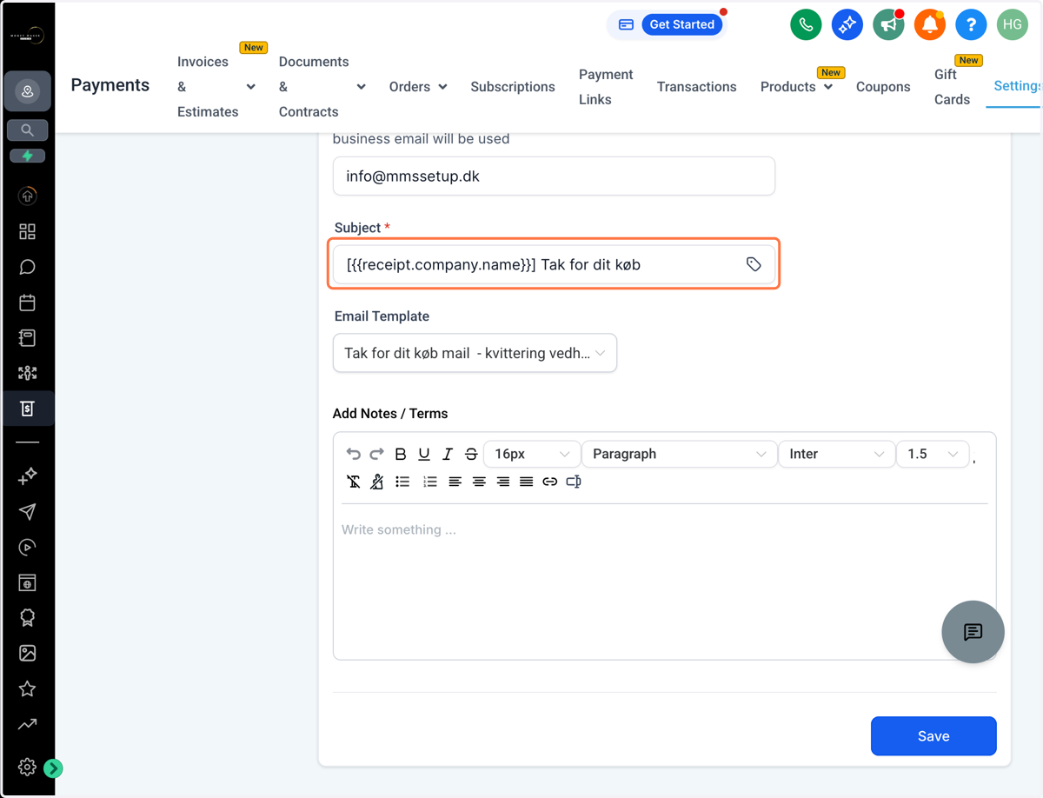Open the Settings tab

[1017, 86]
